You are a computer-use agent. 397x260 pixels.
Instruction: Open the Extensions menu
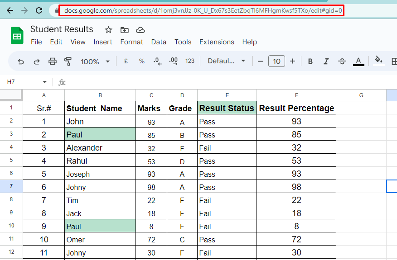click(217, 42)
